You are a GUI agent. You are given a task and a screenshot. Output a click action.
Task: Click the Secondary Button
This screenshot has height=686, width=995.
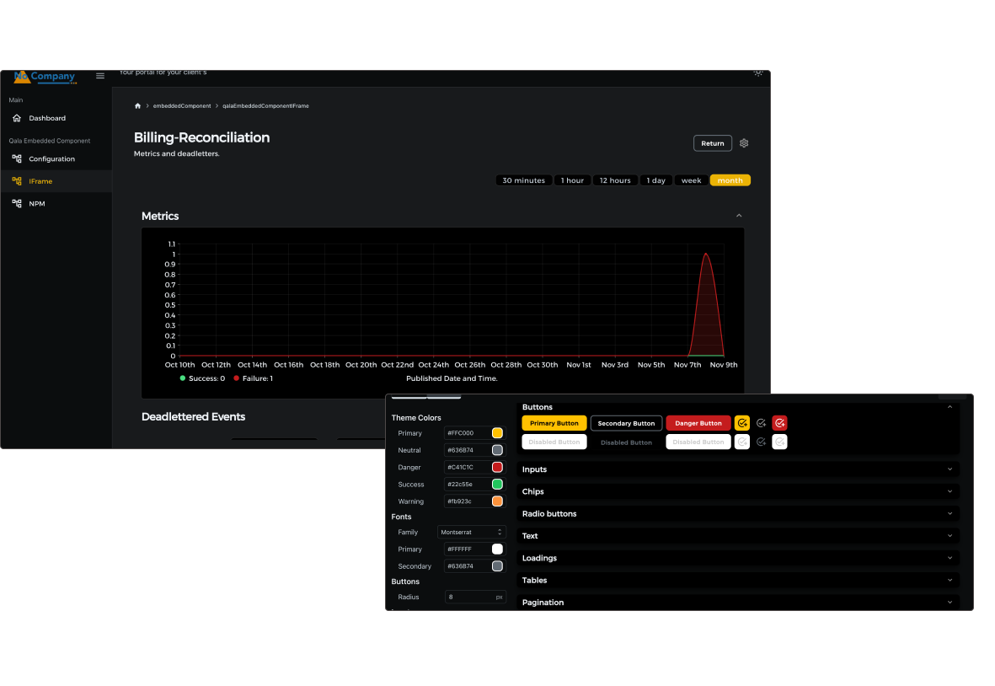pyautogui.click(x=626, y=423)
